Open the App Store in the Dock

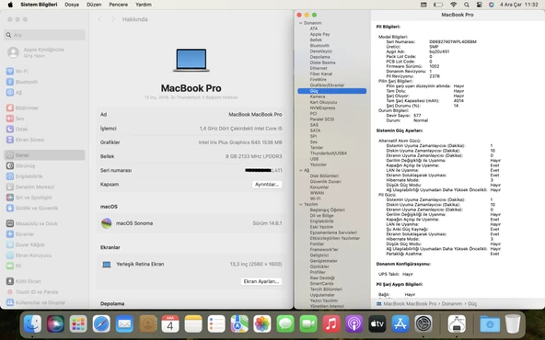(x=400, y=323)
